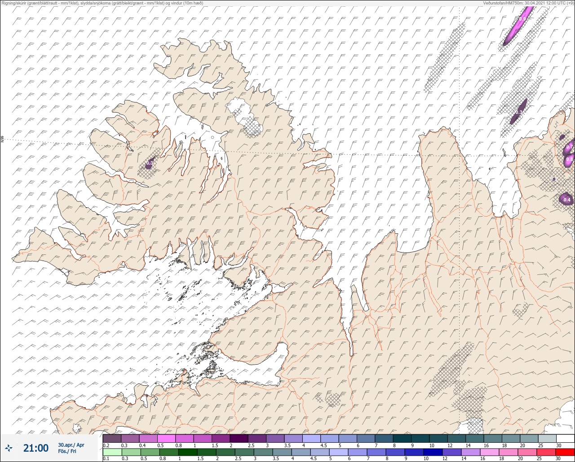Viewport: 575px width, 462px height.
Task: Pick the bright magenta 0.5 swatch in top row
Action: pyautogui.click(x=166, y=438)
